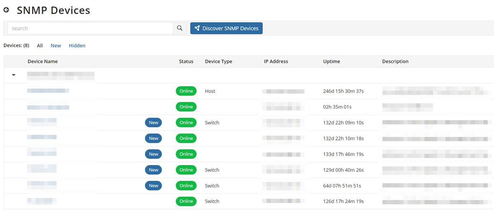Click the Online badge on the 64d 07h 51m 51s row
The height and width of the screenshot is (214, 494).
[186, 186]
